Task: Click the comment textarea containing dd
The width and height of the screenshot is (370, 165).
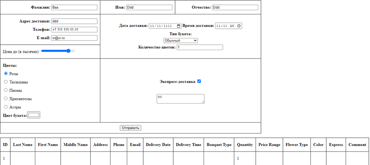Action: pos(180,99)
